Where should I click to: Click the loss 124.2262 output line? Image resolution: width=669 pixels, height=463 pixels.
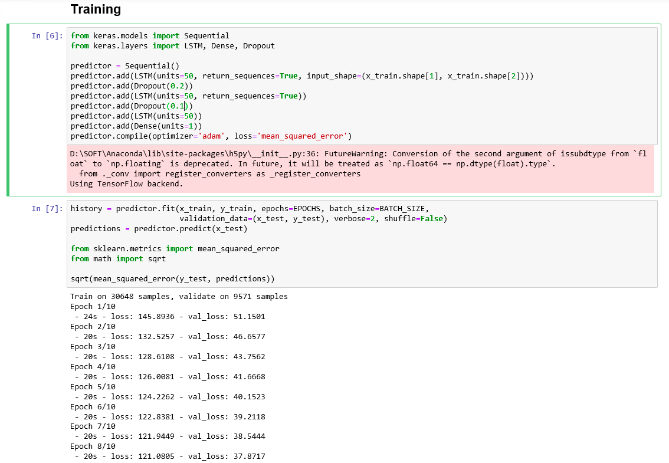pyautogui.click(x=170, y=397)
